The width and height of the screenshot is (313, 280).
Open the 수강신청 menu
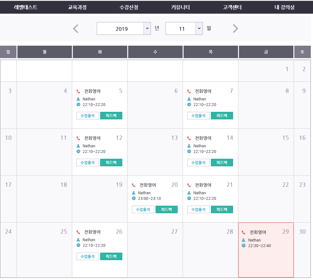129,7
